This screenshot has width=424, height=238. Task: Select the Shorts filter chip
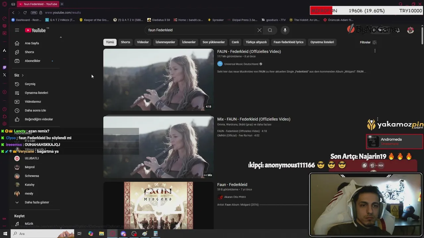pyautogui.click(x=126, y=42)
